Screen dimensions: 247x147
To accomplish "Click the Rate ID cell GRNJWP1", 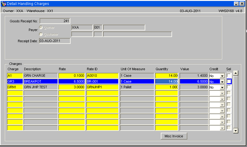I will click(x=102, y=87).
